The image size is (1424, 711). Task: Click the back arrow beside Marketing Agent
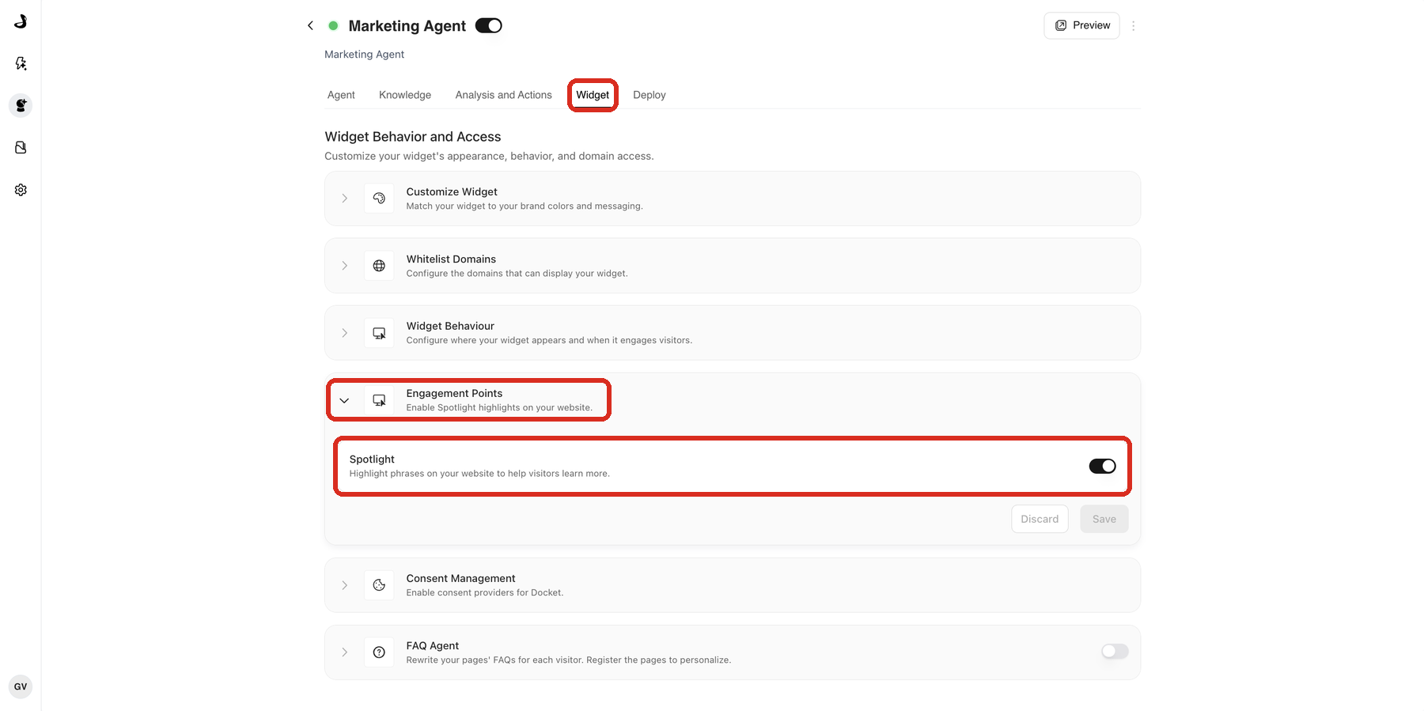310,26
